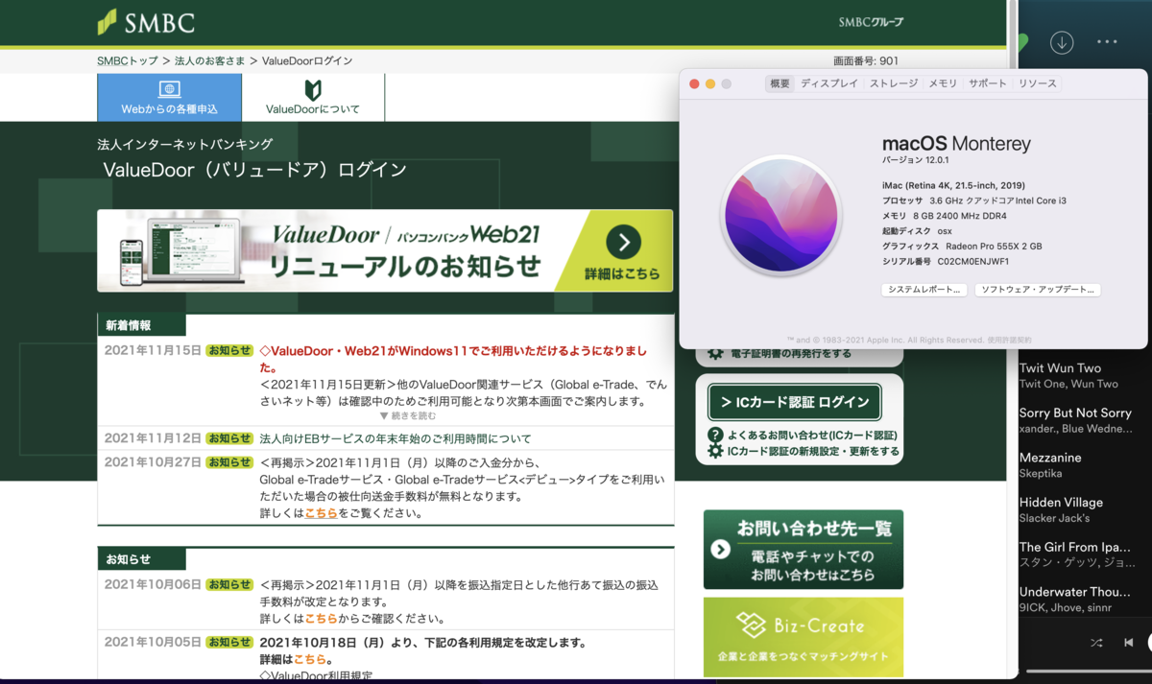Skip to previous track in Spotify
1152x684 pixels.
coord(1129,643)
